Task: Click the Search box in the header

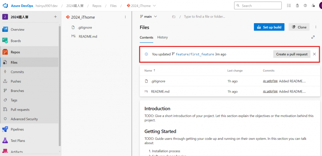Action: click(258, 6)
